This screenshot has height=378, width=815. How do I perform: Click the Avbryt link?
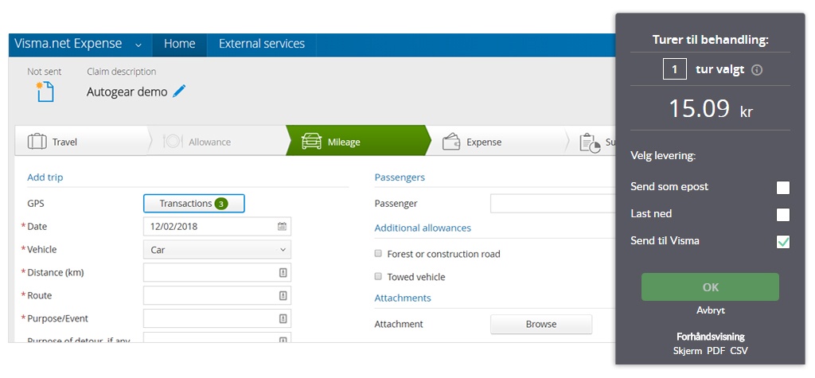(710, 310)
